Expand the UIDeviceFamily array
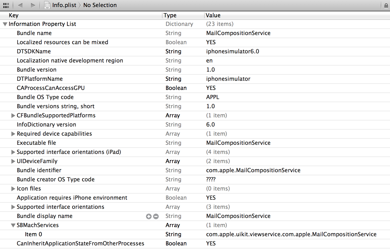 13,161
